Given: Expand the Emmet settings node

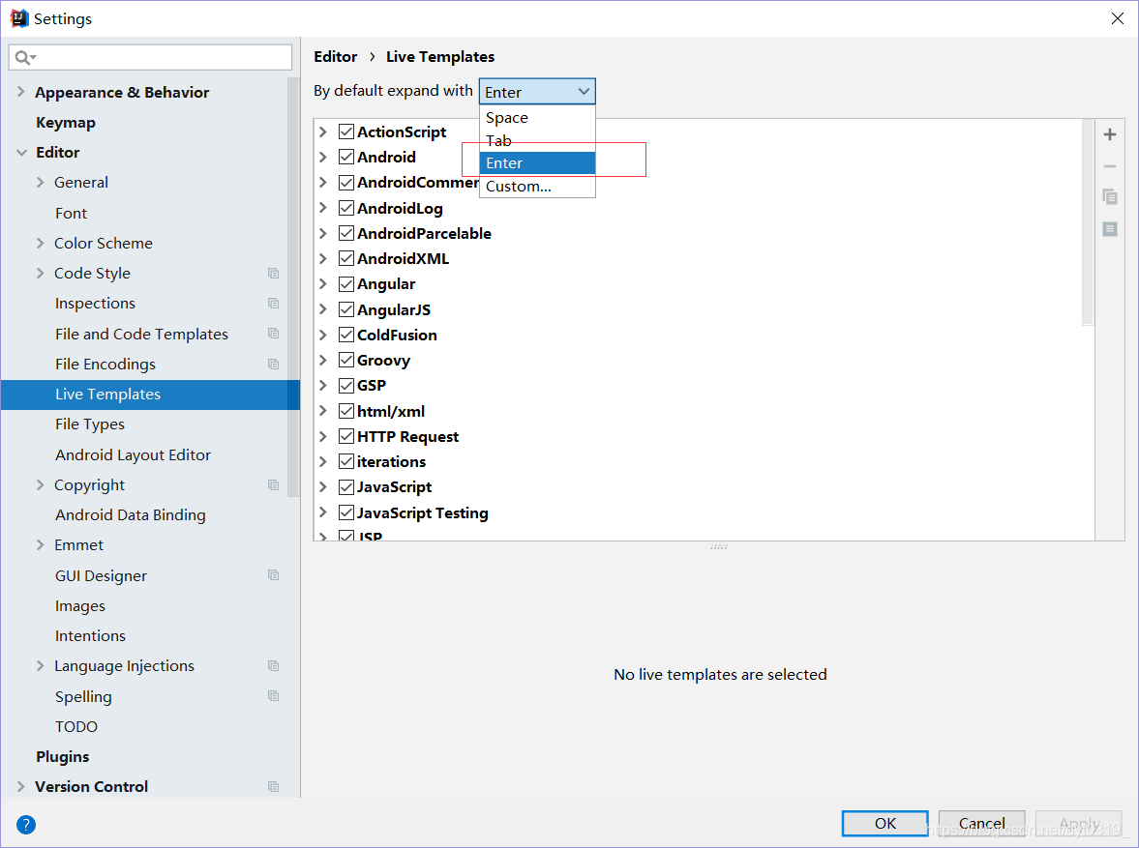Looking at the screenshot, I should coord(41,545).
